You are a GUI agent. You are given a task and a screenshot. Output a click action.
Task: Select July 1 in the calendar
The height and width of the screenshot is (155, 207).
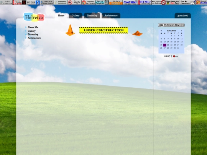pyautogui.click(x=171, y=36)
